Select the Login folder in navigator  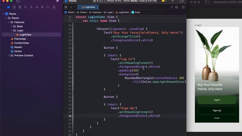[x=31, y=31]
